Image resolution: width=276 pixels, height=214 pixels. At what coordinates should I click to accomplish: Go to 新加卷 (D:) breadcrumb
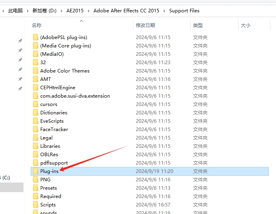click(44, 11)
